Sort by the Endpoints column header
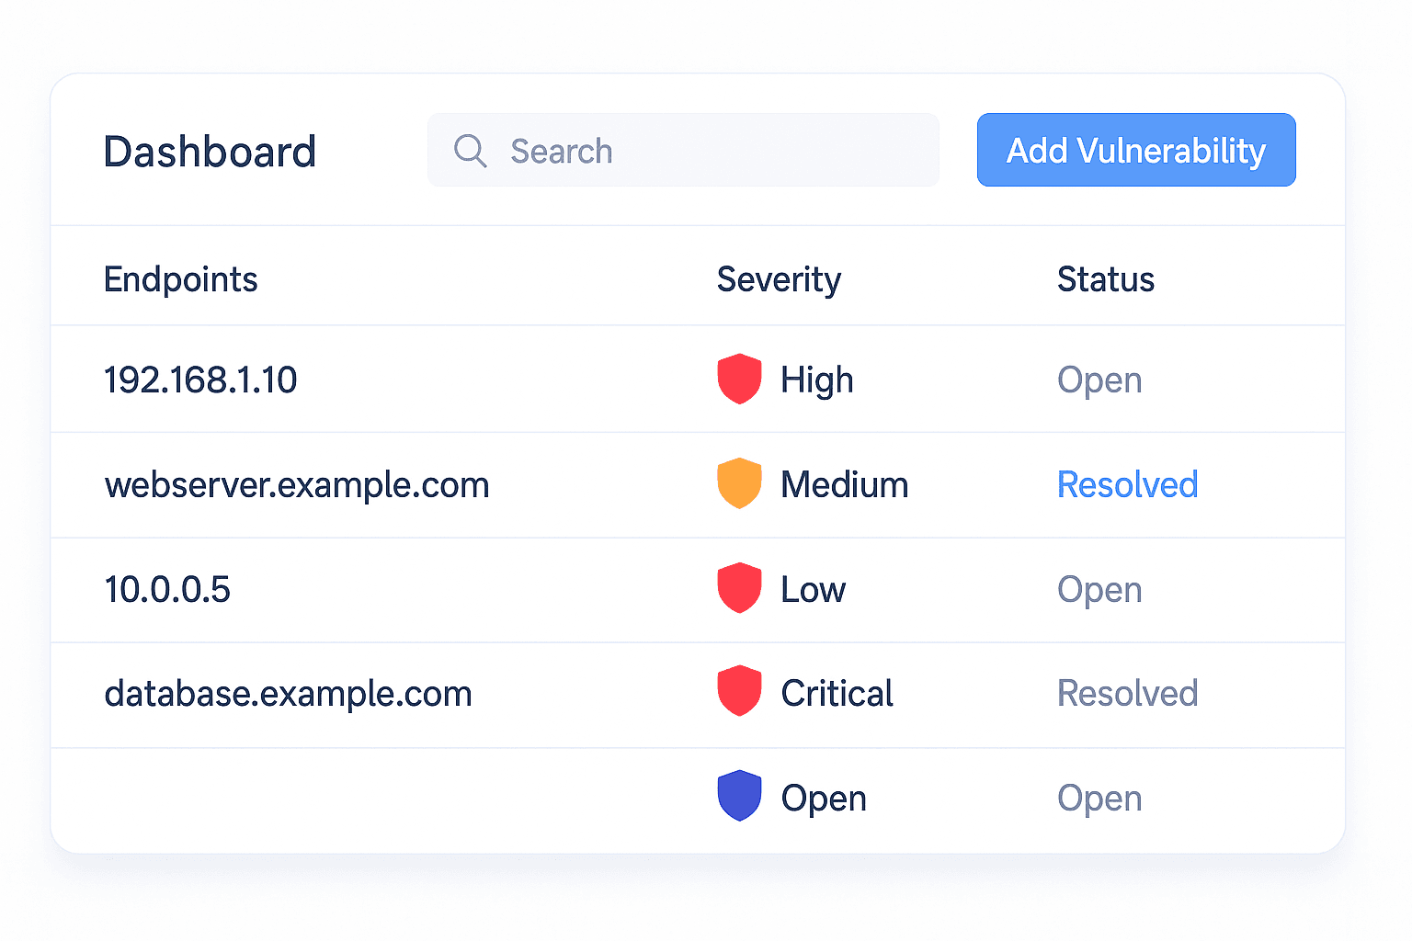1412x941 pixels. point(180,279)
